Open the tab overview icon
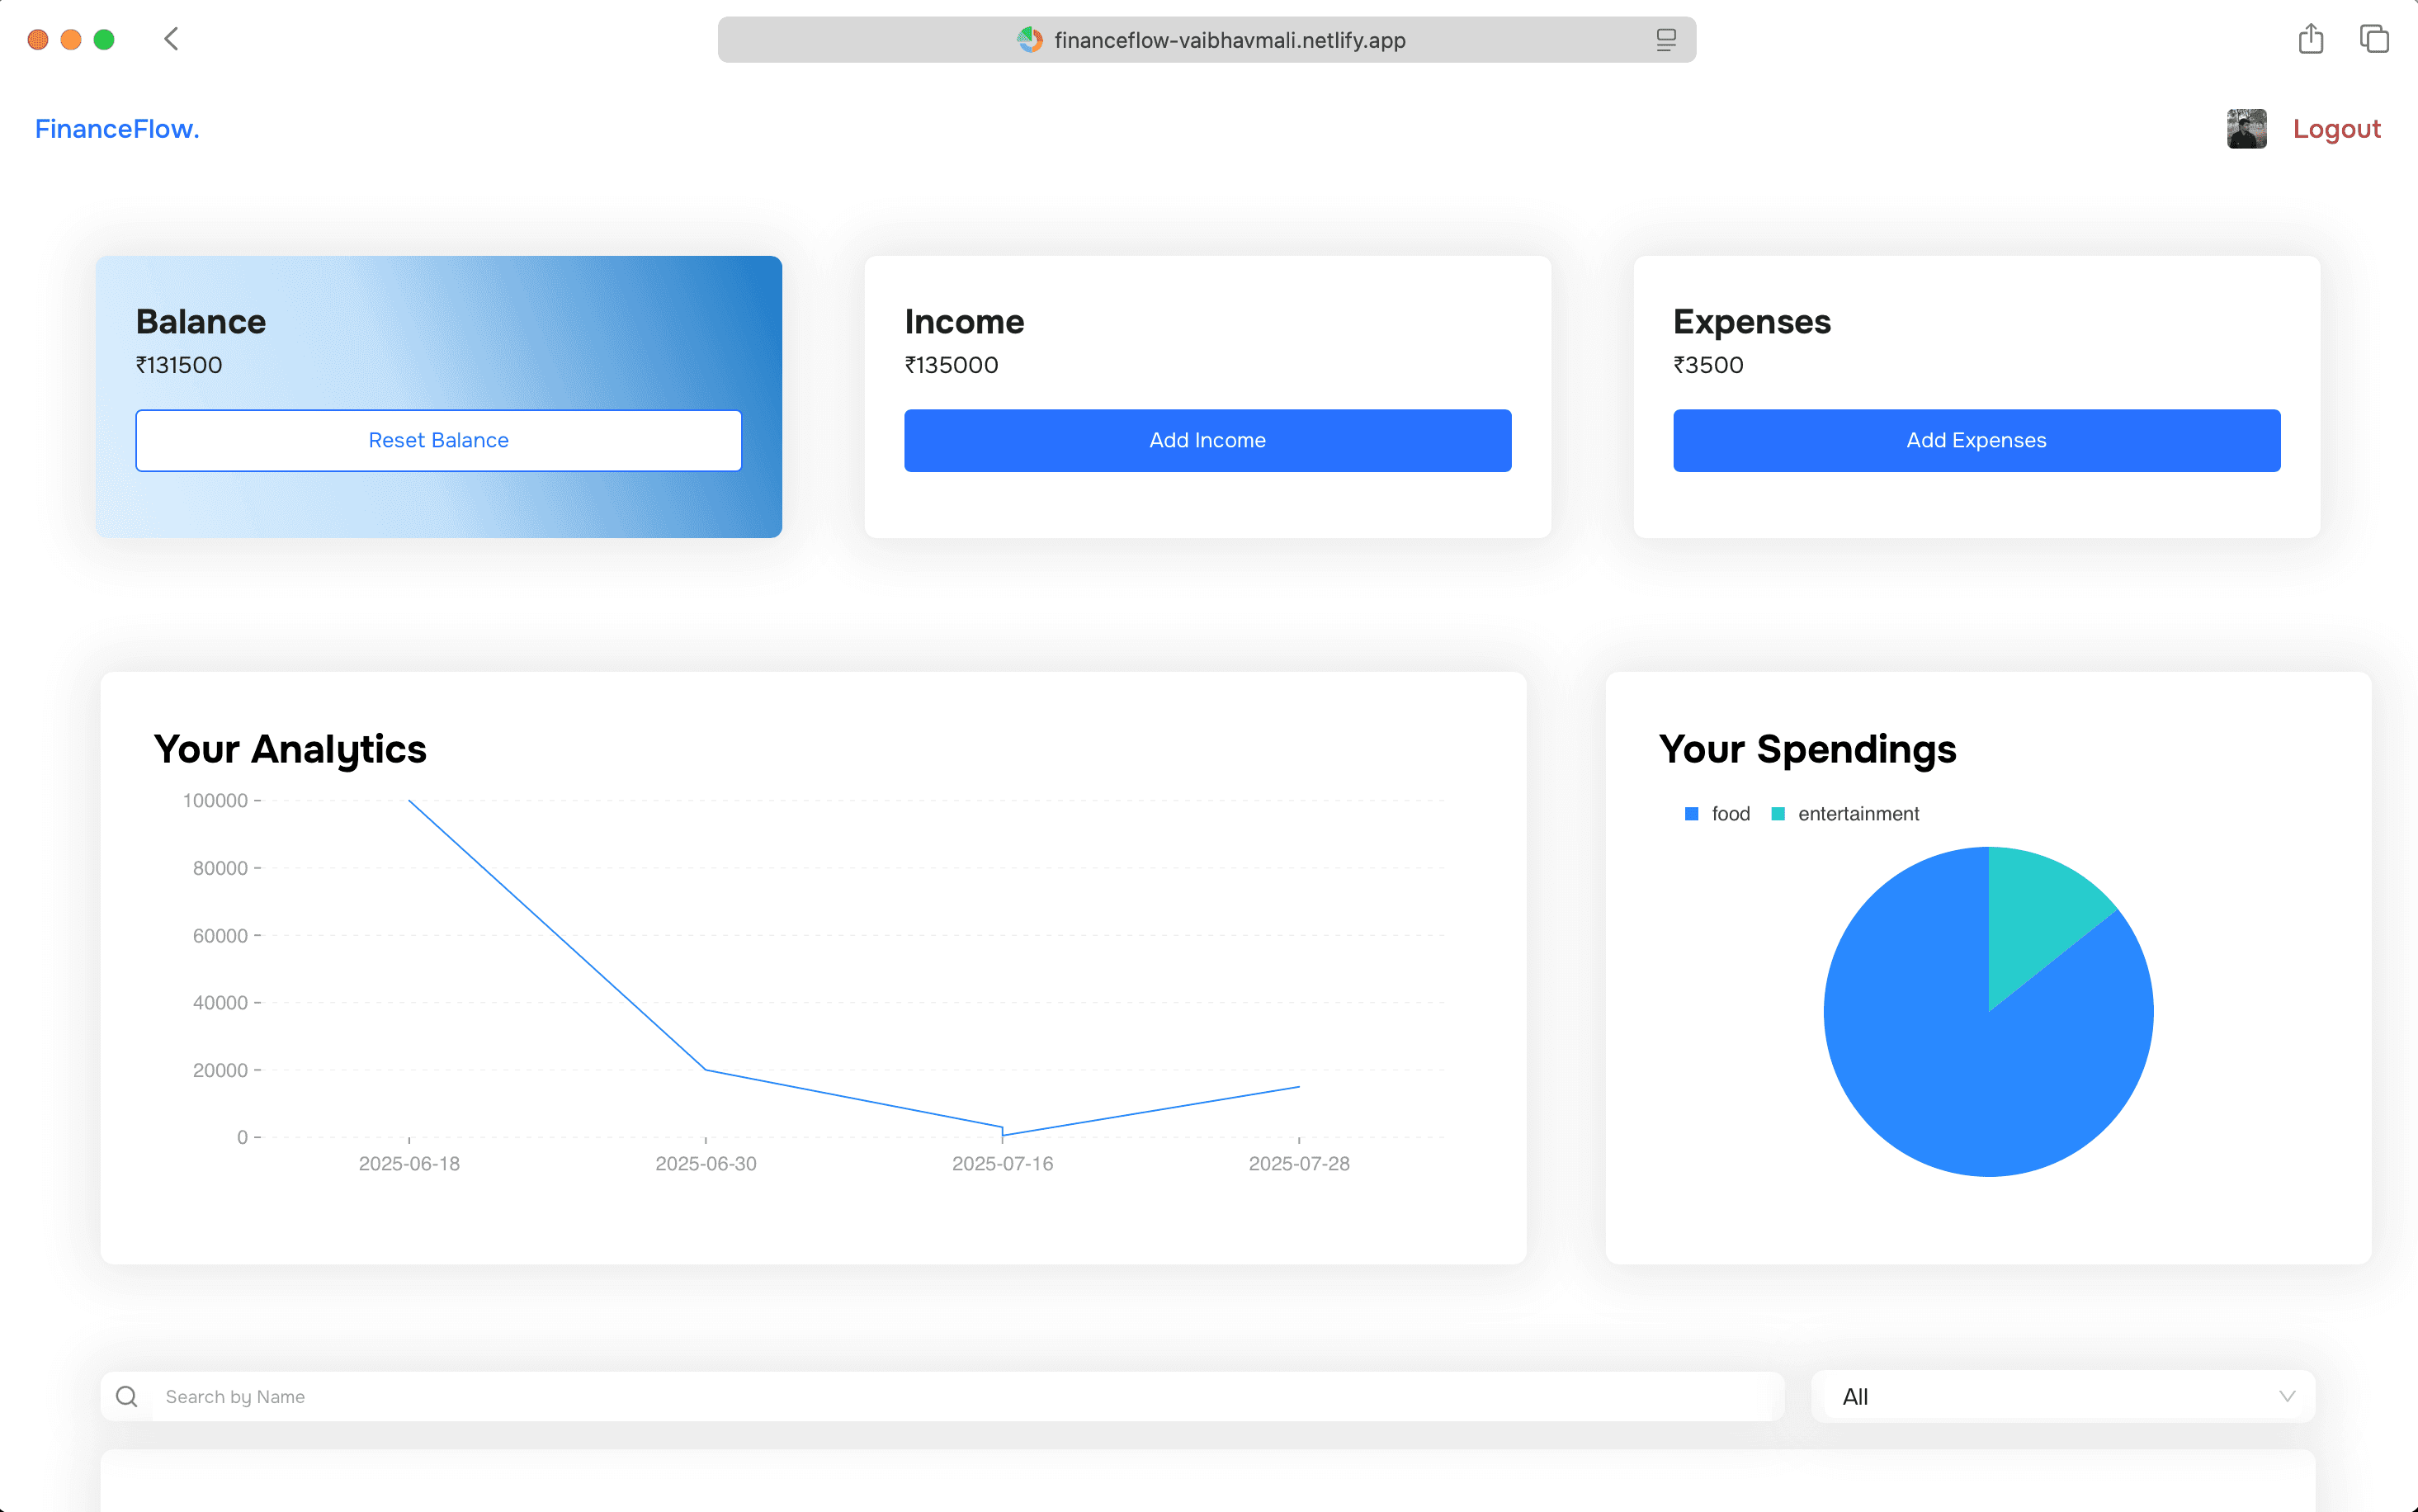 coord(2374,39)
